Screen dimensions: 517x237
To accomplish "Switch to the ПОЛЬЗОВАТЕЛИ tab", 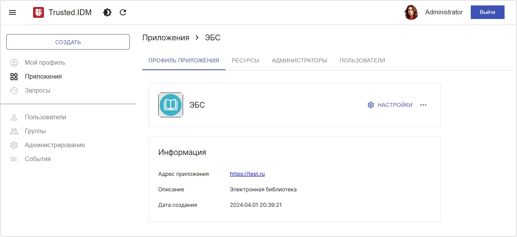I will [362, 60].
